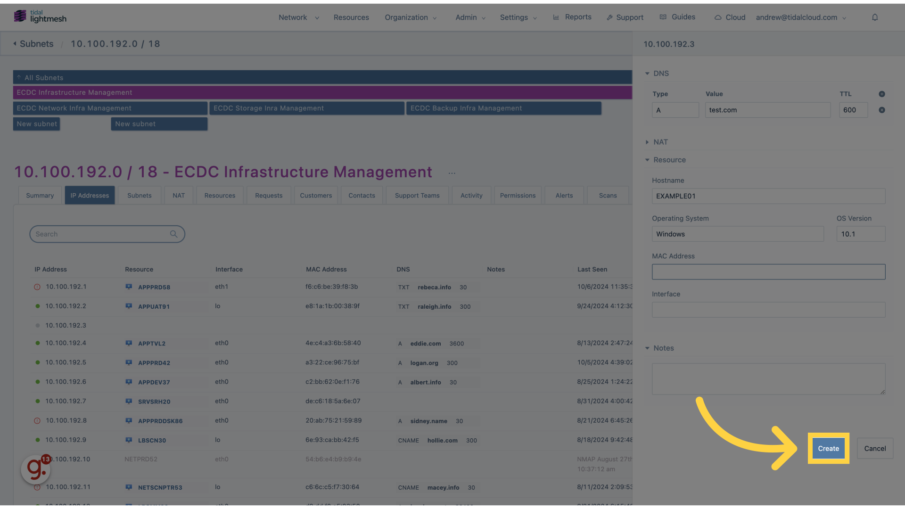The image size is (905, 509).
Task: Click APPUAT91 resource type icon
Action: (x=129, y=306)
